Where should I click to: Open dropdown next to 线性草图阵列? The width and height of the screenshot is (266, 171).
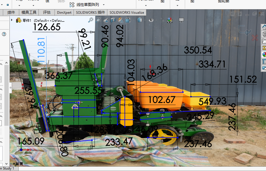(104, 5)
